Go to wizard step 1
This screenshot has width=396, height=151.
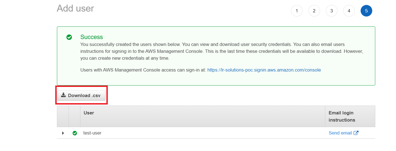[297, 11]
